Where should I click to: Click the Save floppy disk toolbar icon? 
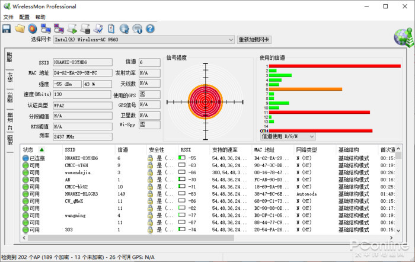(x=7, y=28)
